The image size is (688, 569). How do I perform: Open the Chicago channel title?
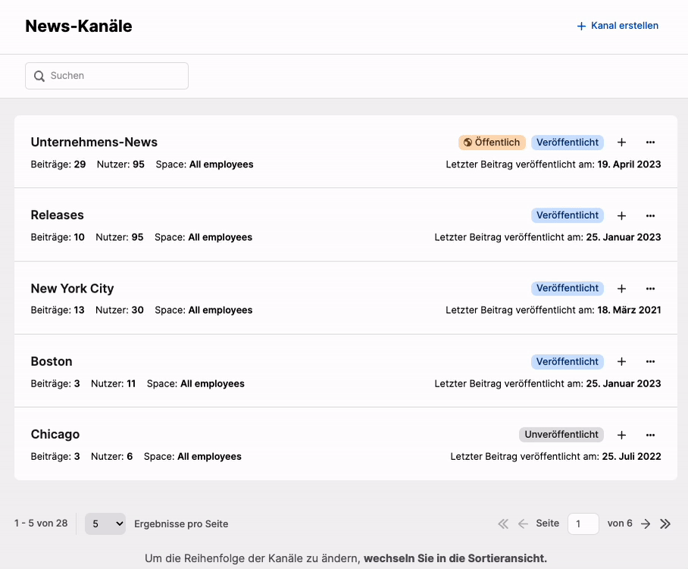(x=55, y=434)
